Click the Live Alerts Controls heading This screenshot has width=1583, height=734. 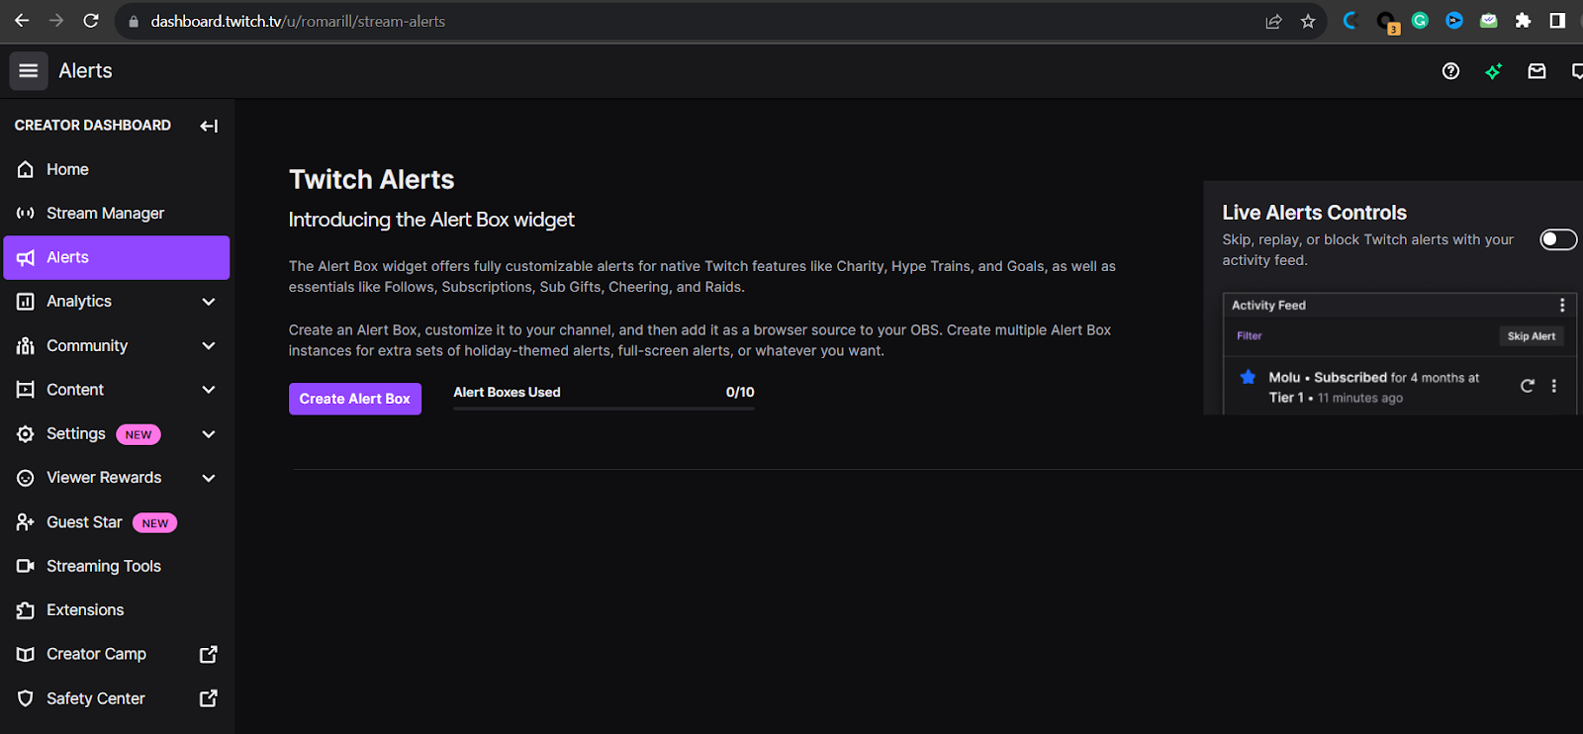click(x=1314, y=213)
